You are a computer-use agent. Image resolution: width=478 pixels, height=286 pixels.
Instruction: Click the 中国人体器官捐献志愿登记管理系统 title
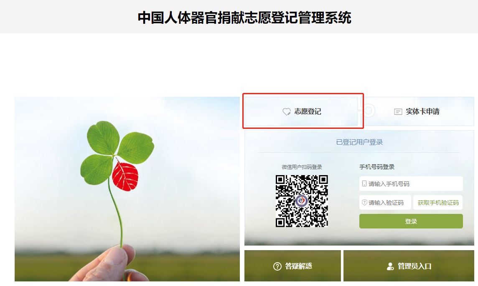[244, 18]
